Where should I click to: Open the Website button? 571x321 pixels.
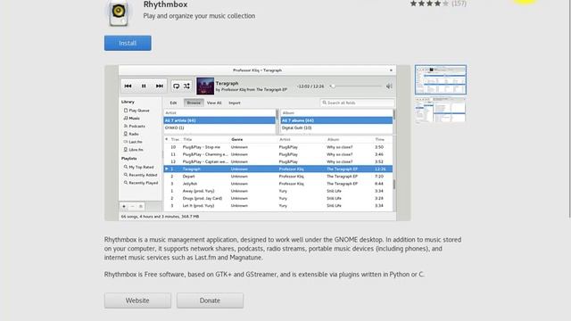coord(137,300)
